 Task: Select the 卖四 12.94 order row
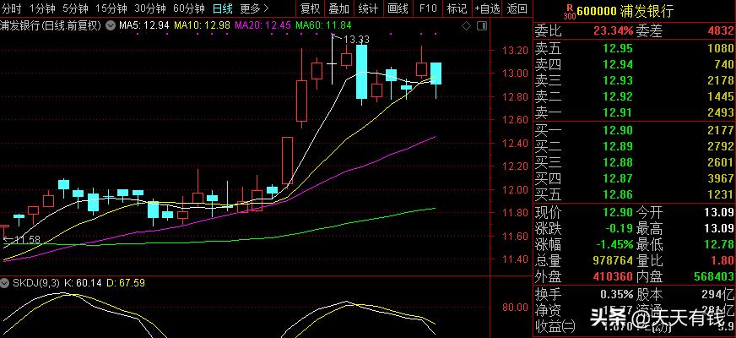tap(635, 64)
